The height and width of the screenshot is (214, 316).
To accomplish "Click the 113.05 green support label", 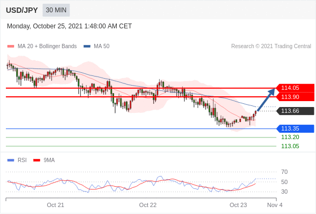I will [x=290, y=146].
